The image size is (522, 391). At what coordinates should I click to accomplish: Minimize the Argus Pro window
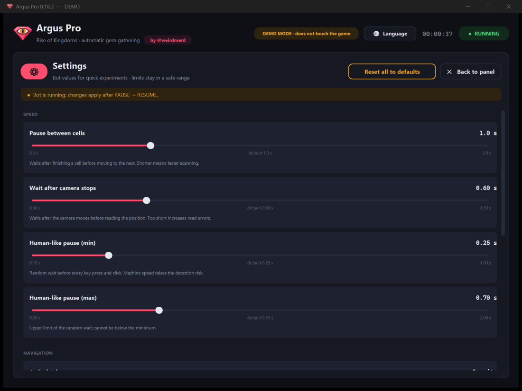click(x=468, y=6)
